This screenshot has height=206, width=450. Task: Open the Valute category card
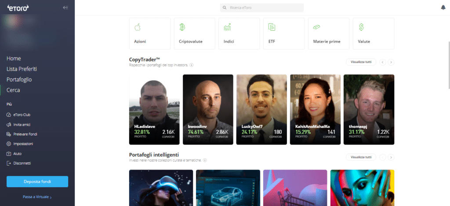pyautogui.click(x=374, y=33)
